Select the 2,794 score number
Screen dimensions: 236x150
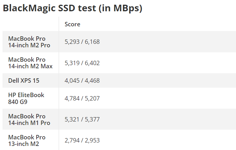72,140
